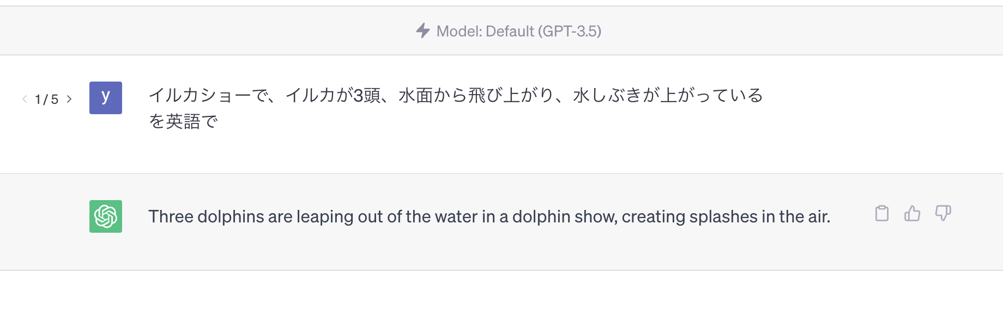This screenshot has height=323, width=1003.
Task: Go back with the previous version arrow
Action: point(25,99)
